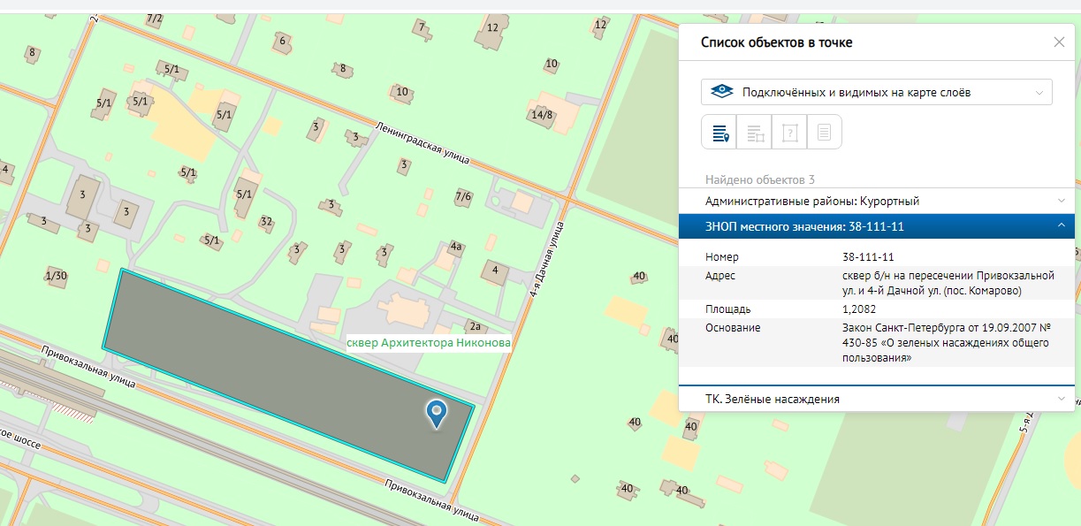Image resolution: width=1081 pixels, height=526 pixels.
Task: Close the "Список объектов в точке" panel
Action: (x=1059, y=42)
